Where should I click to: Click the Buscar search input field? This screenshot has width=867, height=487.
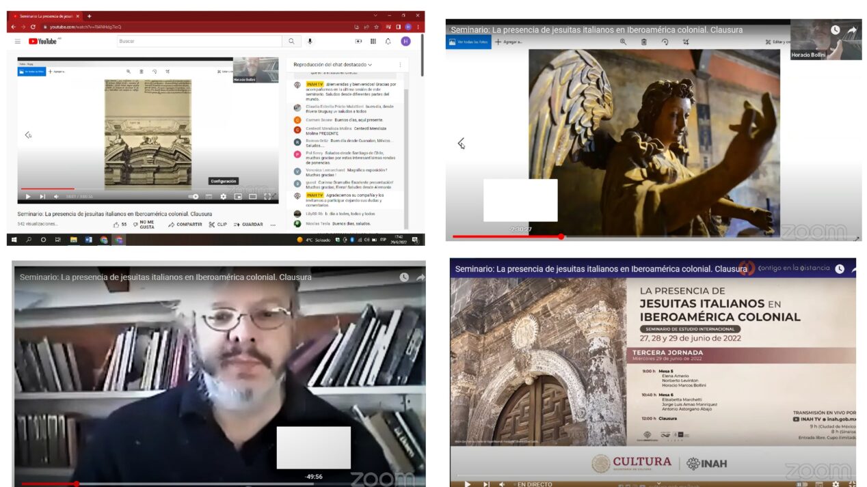tap(200, 42)
